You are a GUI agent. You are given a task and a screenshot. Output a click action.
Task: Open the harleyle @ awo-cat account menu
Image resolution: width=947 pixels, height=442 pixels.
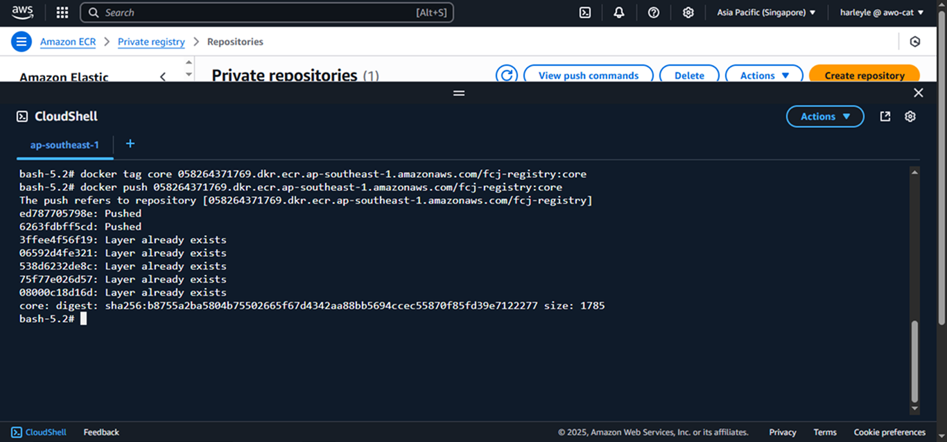[x=882, y=12]
